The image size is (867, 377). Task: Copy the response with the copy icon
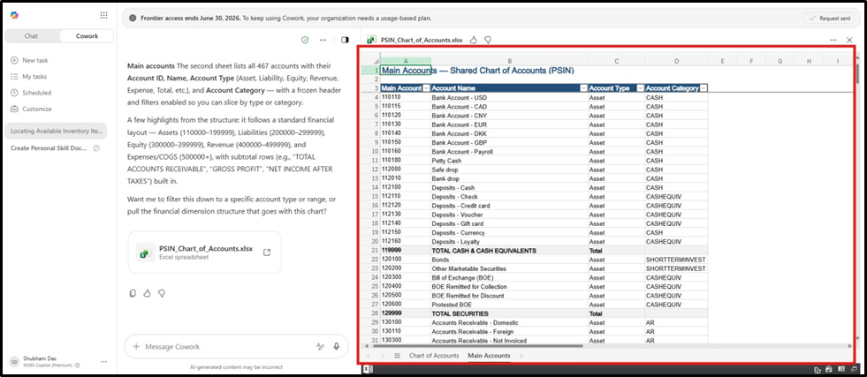[x=133, y=293]
